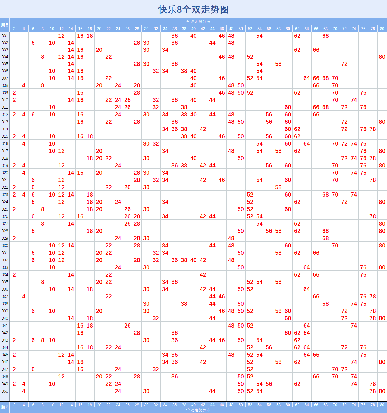
Task: Click number 12 in row 001
Action: (61, 36)
